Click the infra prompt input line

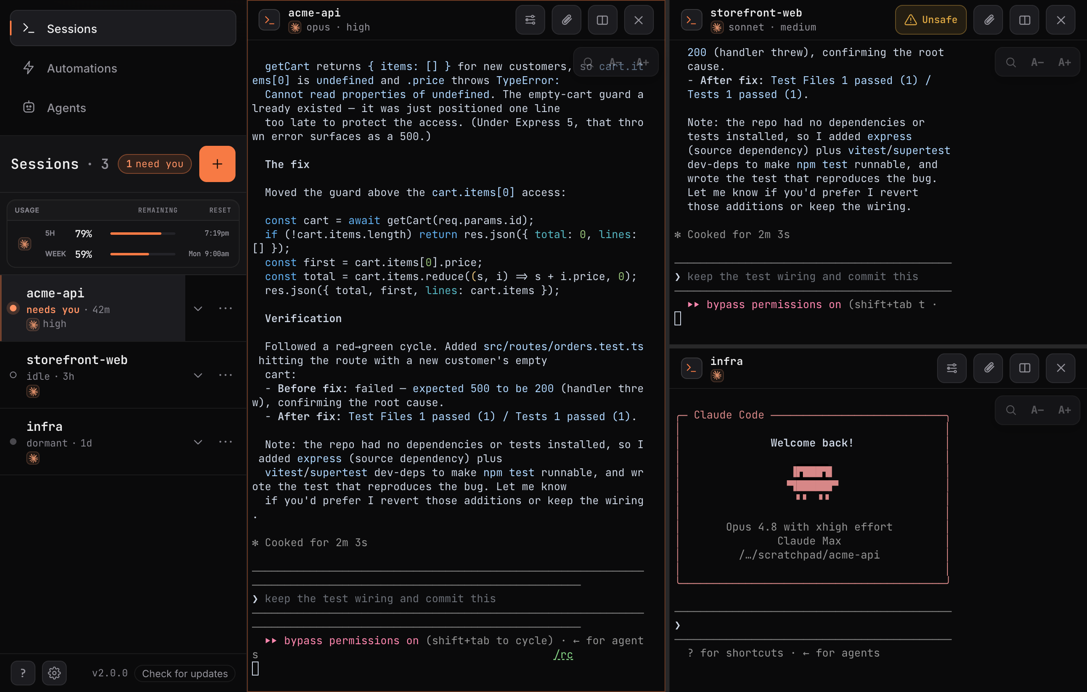tap(813, 626)
